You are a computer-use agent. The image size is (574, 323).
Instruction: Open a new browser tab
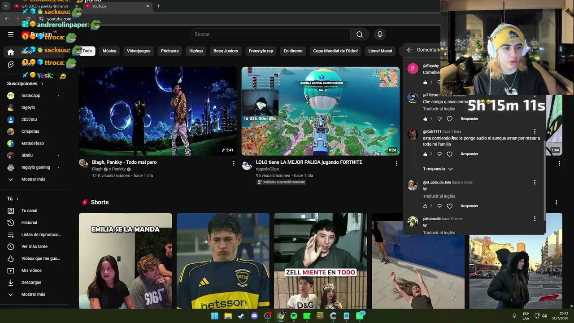158,6
